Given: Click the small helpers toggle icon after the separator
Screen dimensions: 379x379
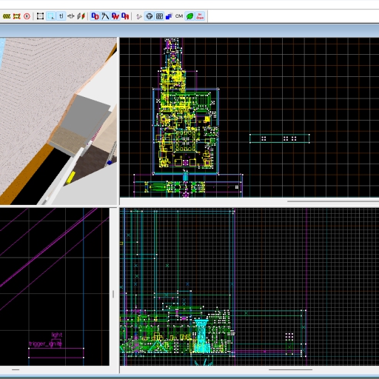Looking at the screenshot, I should click(139, 16).
